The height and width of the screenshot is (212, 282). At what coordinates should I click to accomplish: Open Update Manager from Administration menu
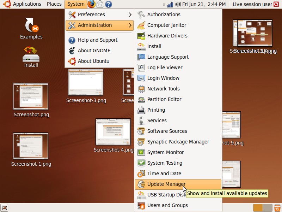tap(178, 184)
